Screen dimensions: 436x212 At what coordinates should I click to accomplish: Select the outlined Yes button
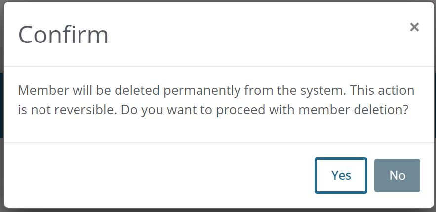(341, 175)
